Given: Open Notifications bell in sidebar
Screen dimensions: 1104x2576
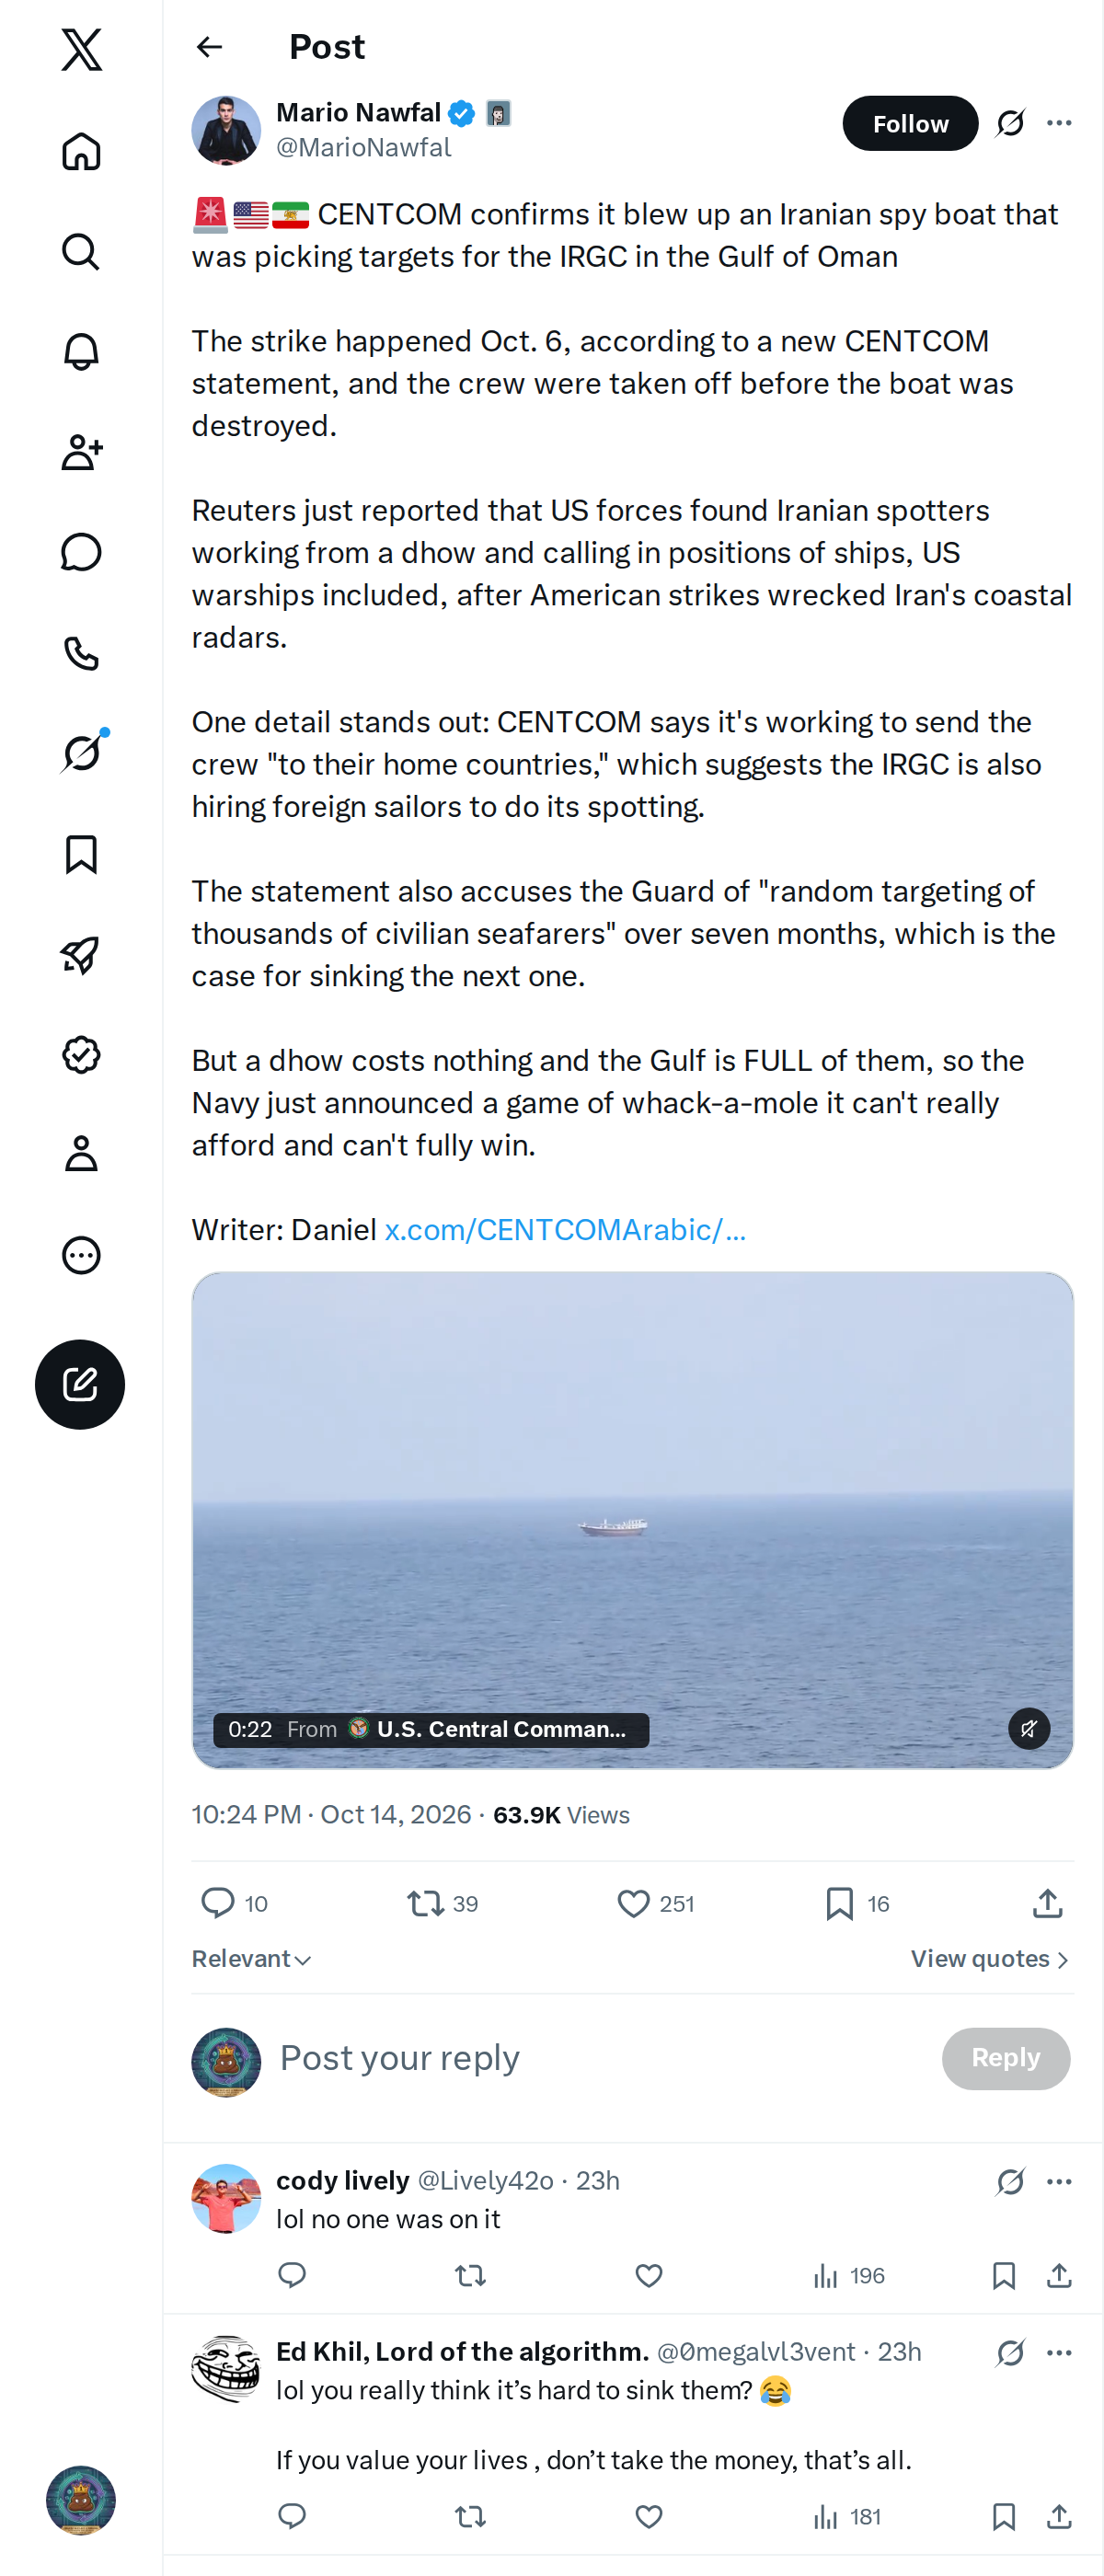Looking at the screenshot, I should (81, 352).
